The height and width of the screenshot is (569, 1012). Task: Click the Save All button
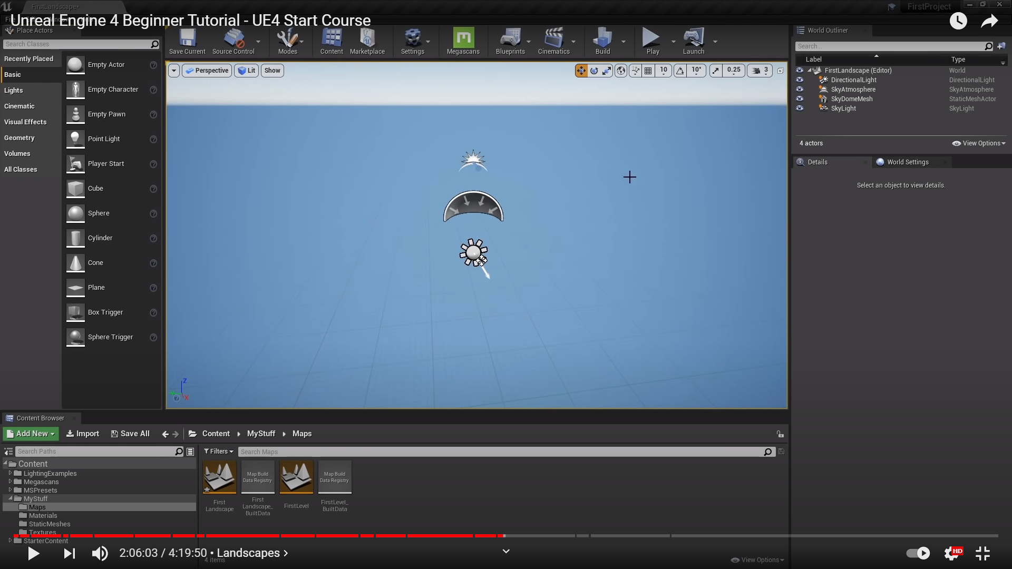point(130,434)
